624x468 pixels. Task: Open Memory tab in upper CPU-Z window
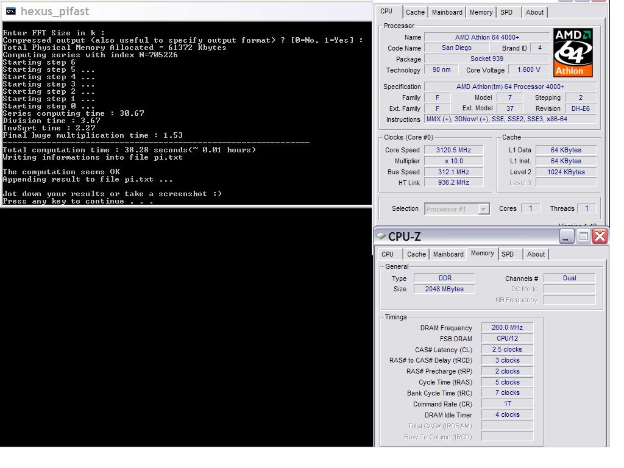[x=481, y=12]
